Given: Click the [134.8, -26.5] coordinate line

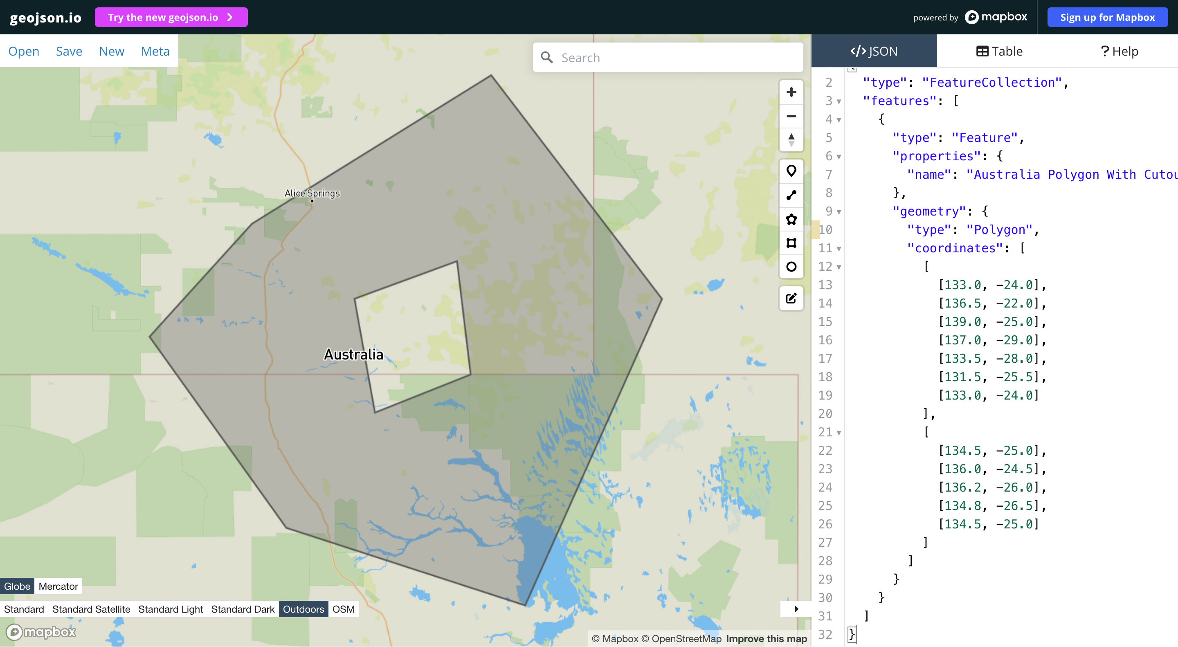Looking at the screenshot, I should 991,505.
